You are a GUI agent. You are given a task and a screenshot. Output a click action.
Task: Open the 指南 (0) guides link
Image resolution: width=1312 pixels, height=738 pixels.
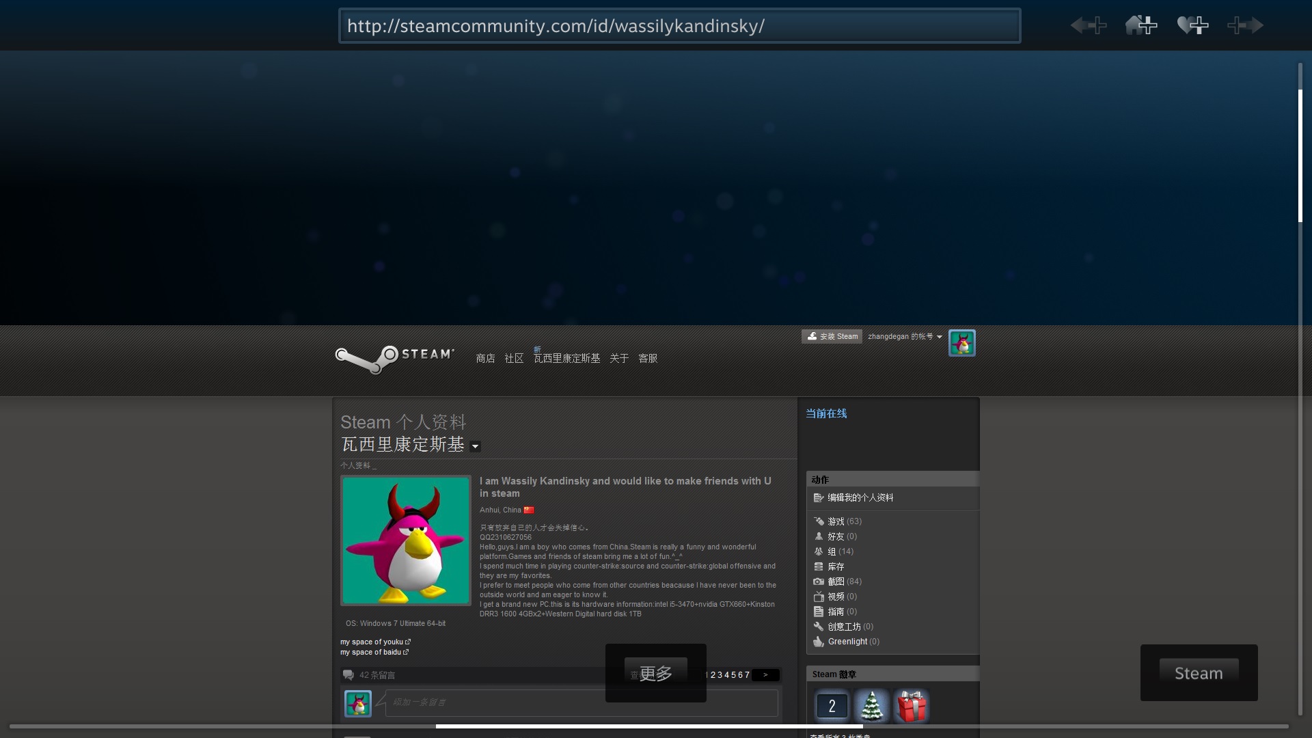click(843, 612)
